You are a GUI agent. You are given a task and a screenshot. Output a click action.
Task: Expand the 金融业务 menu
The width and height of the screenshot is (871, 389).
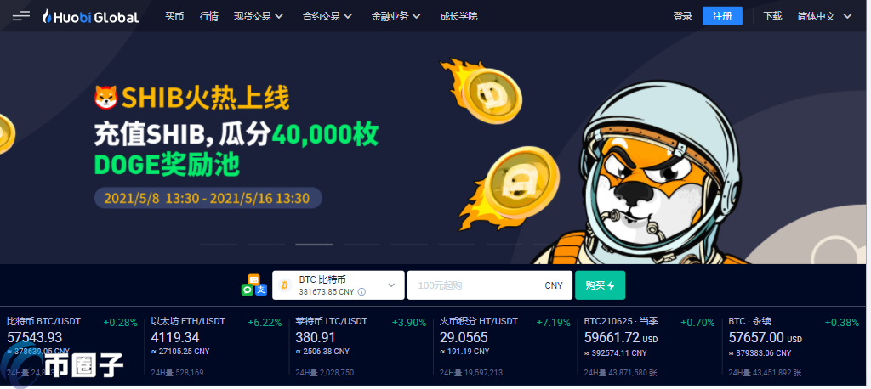396,16
